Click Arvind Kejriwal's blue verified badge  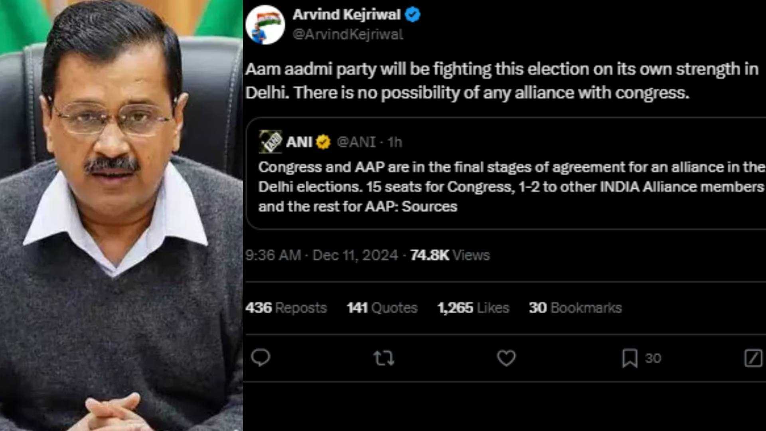click(x=412, y=15)
